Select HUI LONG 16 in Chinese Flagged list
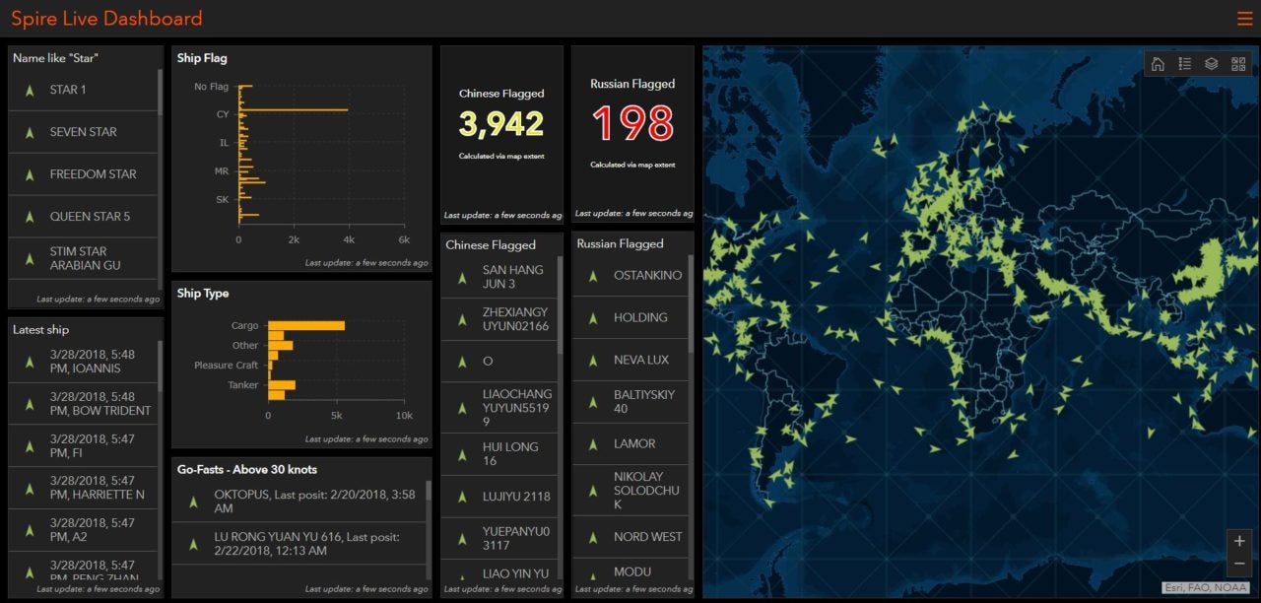The width and height of the screenshot is (1261, 603). tap(512, 453)
